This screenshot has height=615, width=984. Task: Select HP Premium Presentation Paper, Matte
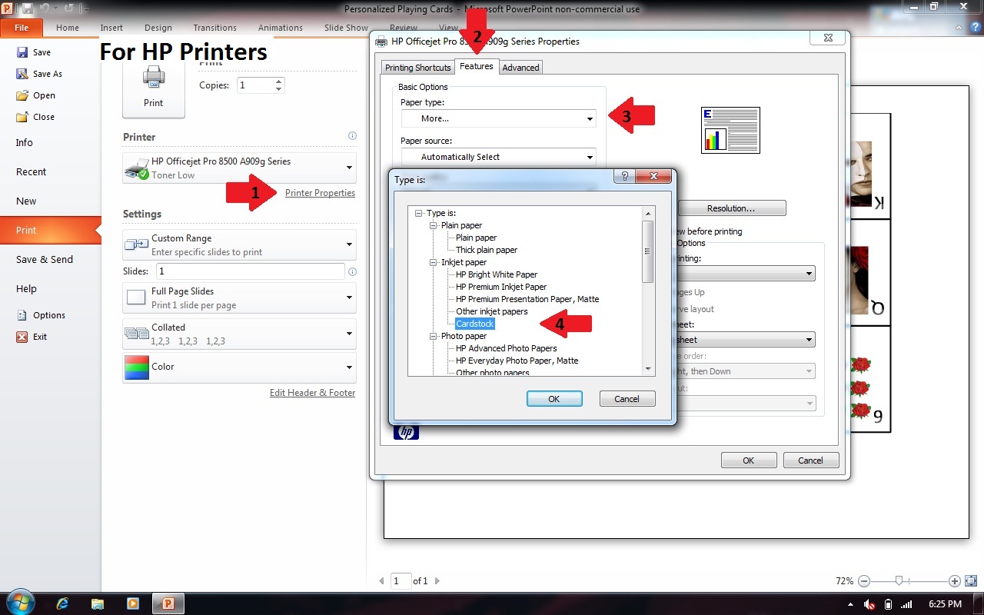(x=527, y=299)
